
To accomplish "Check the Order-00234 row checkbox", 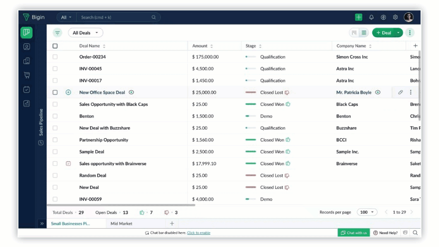I will click(x=55, y=57).
